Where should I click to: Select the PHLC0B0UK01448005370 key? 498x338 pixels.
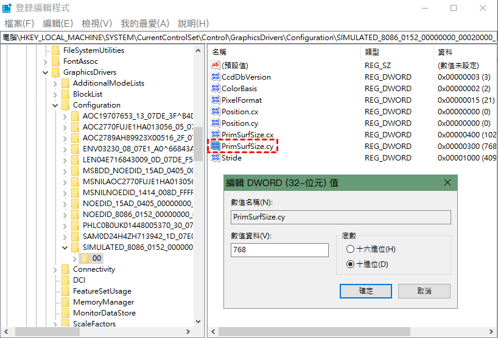tap(138, 226)
